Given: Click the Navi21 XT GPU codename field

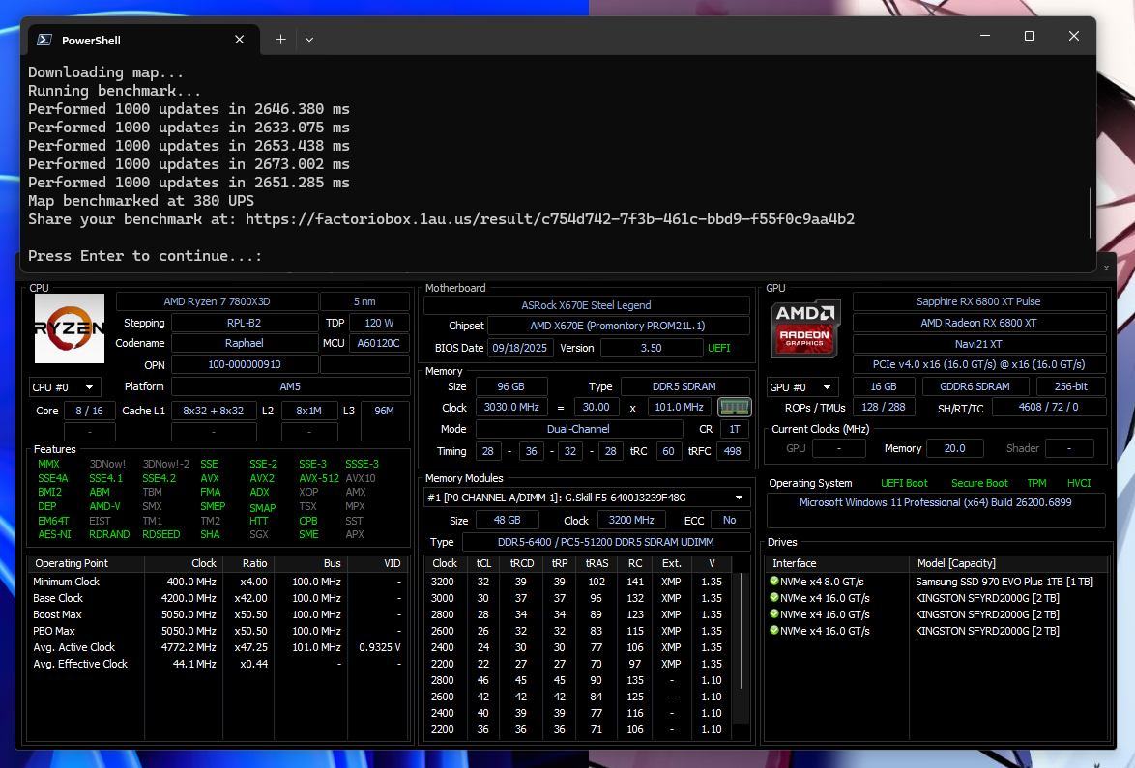Looking at the screenshot, I should [x=978, y=344].
